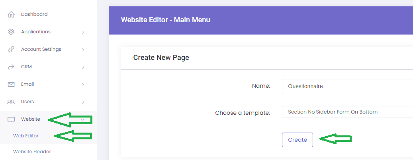Image resolution: width=413 pixels, height=160 pixels.
Task: Collapse the Website submenu chevron
Action: [83, 119]
